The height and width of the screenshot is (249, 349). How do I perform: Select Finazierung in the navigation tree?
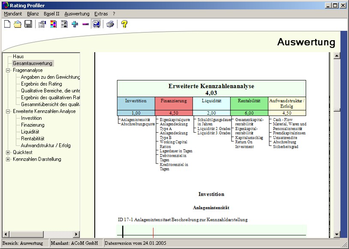coord(33,125)
